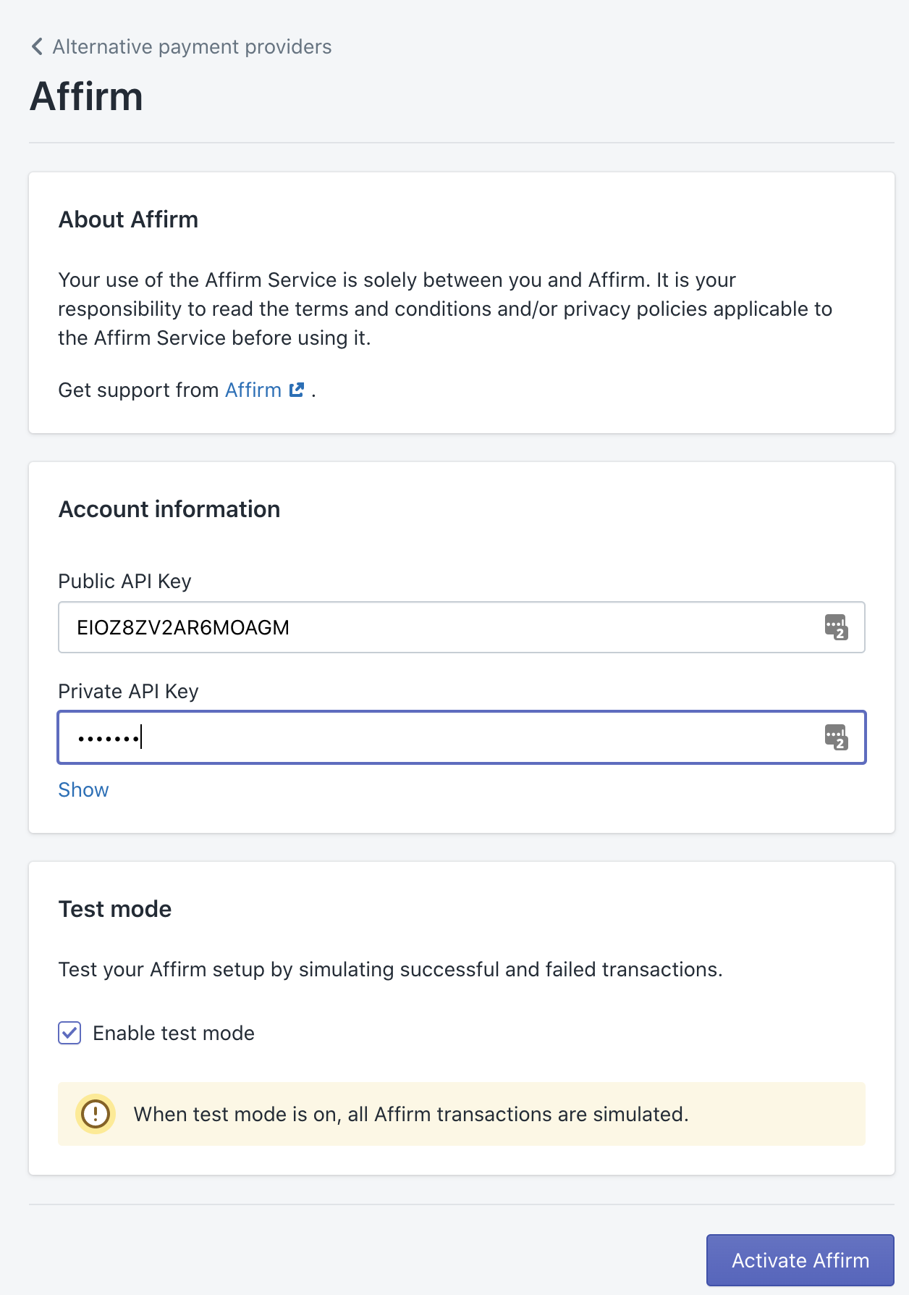Focus the Private API Key input field
Viewport: 909px width, 1295px height.
click(x=434, y=737)
